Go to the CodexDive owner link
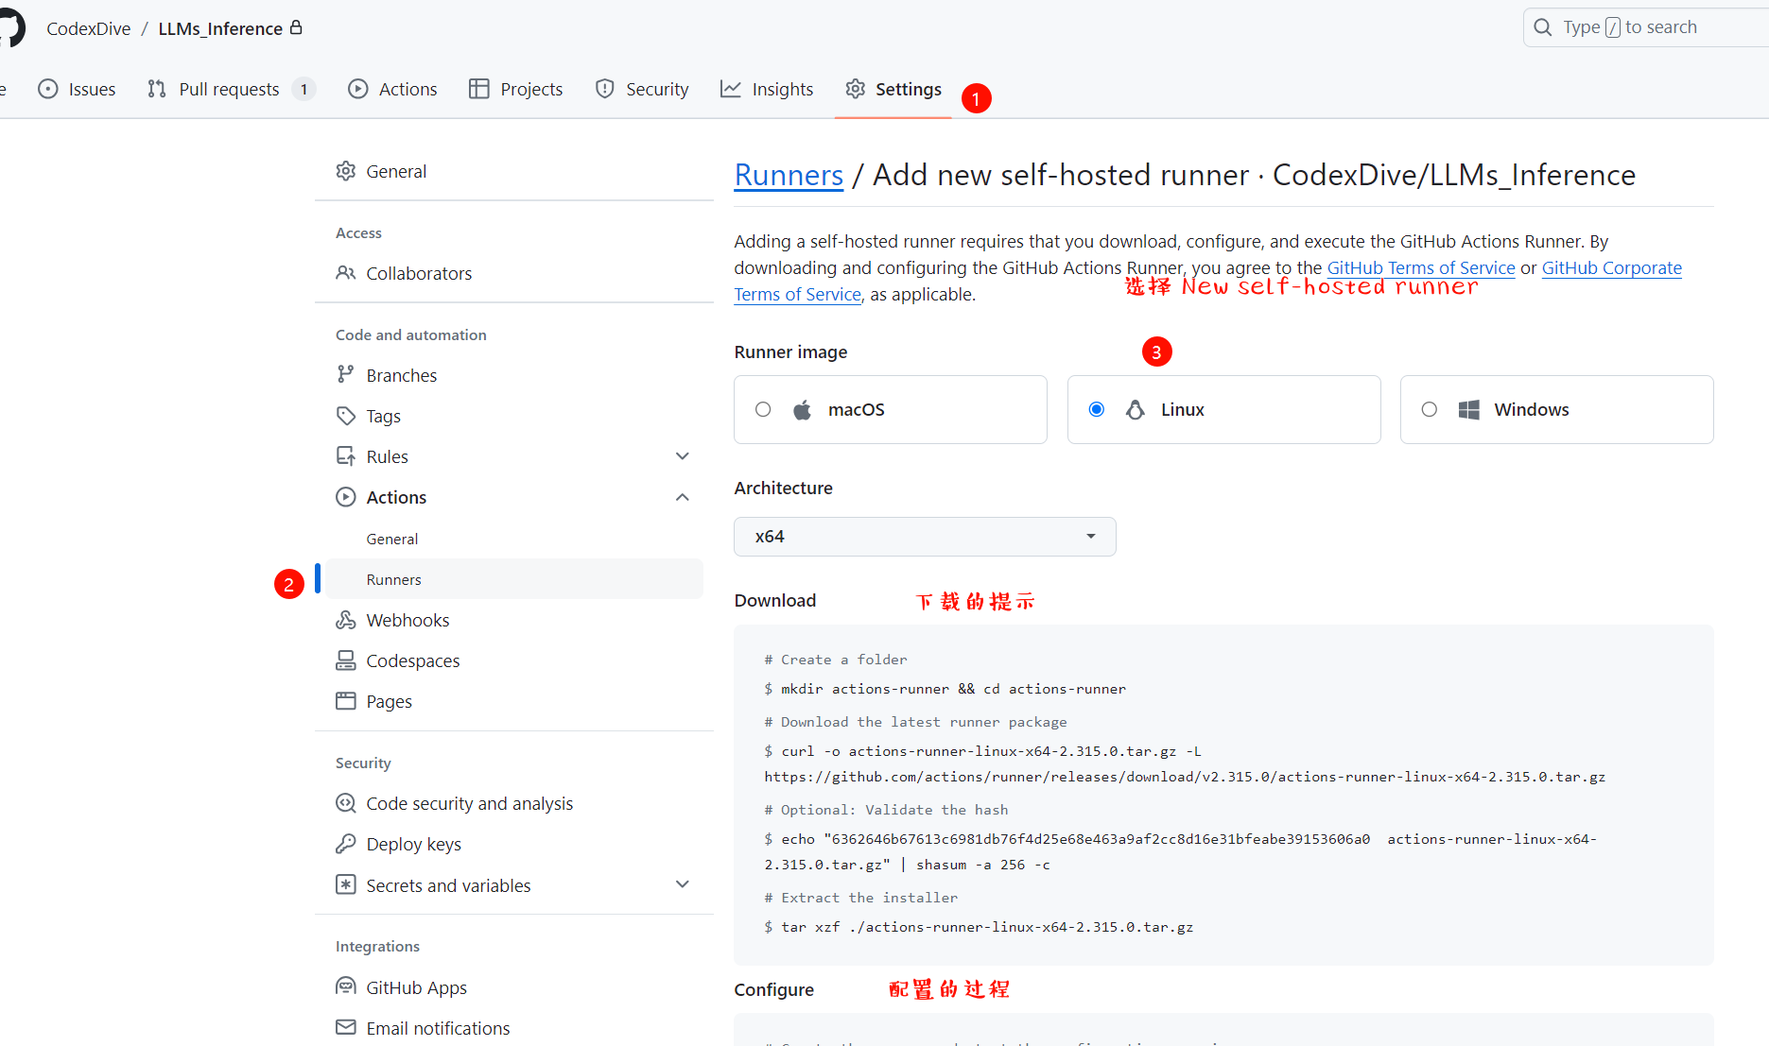The width and height of the screenshot is (1769, 1046). click(x=89, y=28)
